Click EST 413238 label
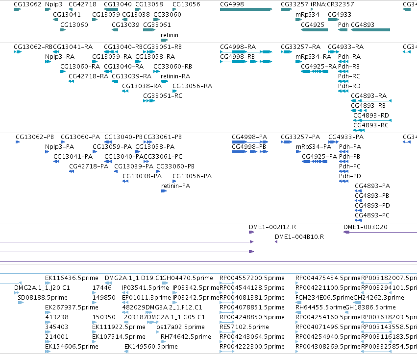This screenshot has width=417, height=354. point(57,317)
